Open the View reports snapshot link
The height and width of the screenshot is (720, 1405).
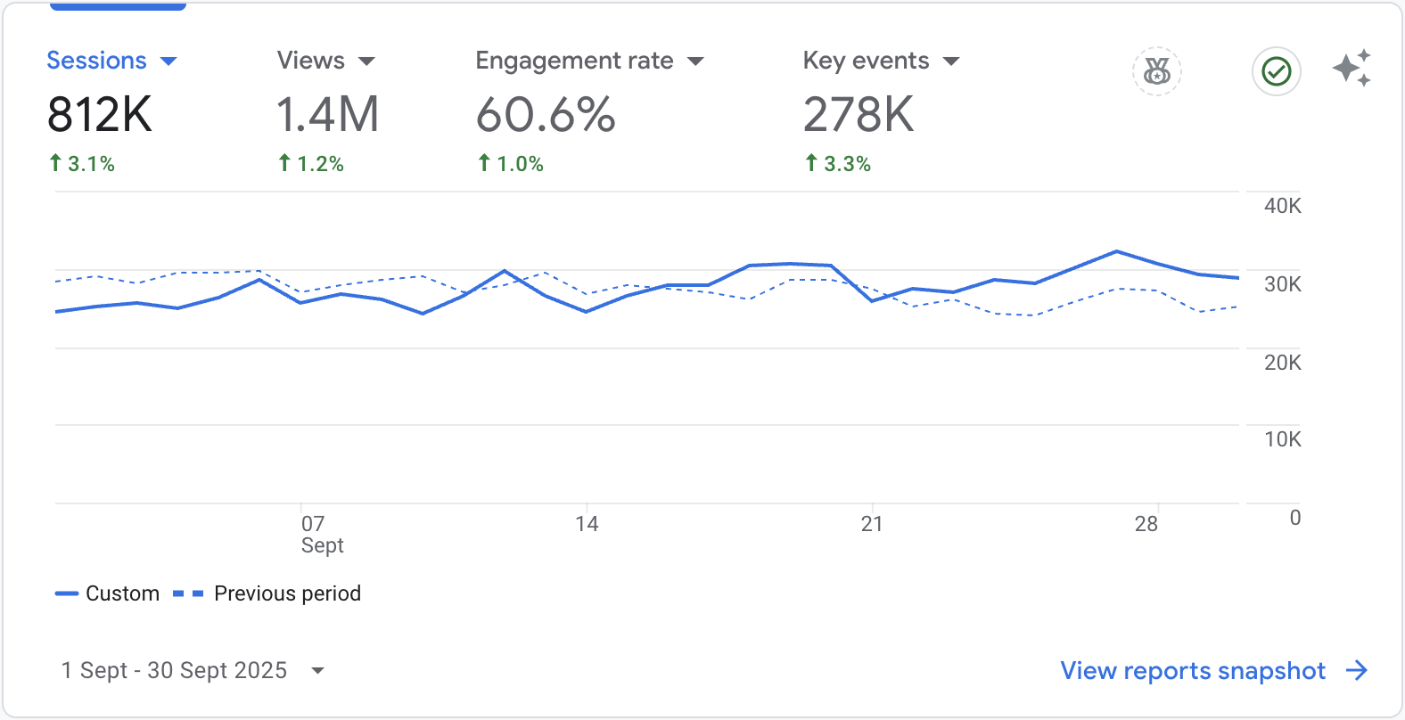[x=1192, y=670]
